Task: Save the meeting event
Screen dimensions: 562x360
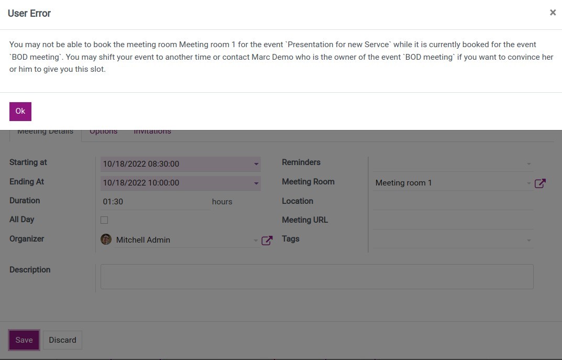Action: 24,340
